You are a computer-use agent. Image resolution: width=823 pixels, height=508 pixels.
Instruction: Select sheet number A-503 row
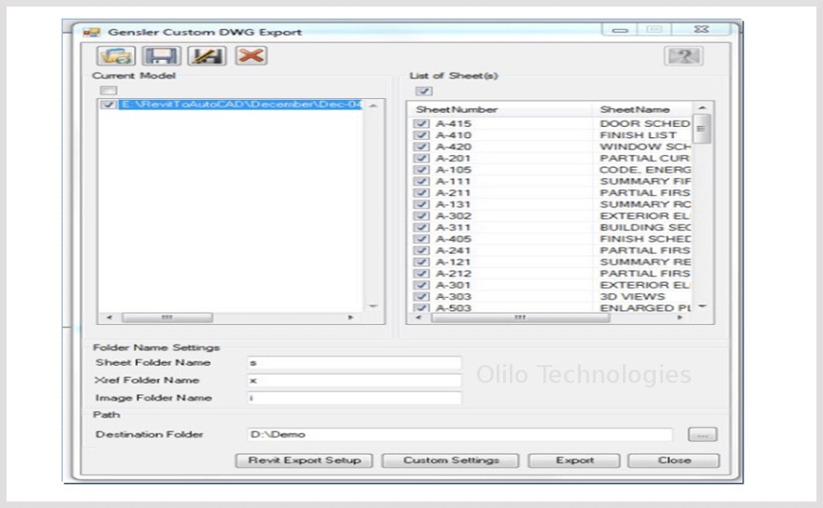pyautogui.click(x=453, y=308)
